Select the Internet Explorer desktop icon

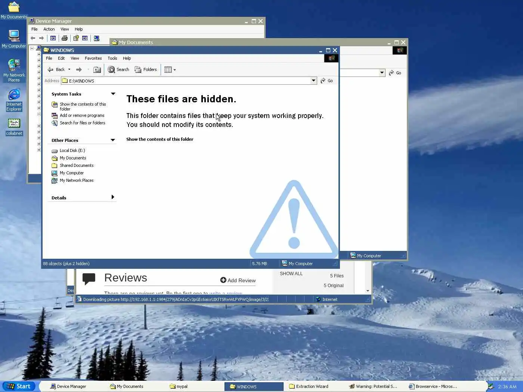click(x=14, y=100)
